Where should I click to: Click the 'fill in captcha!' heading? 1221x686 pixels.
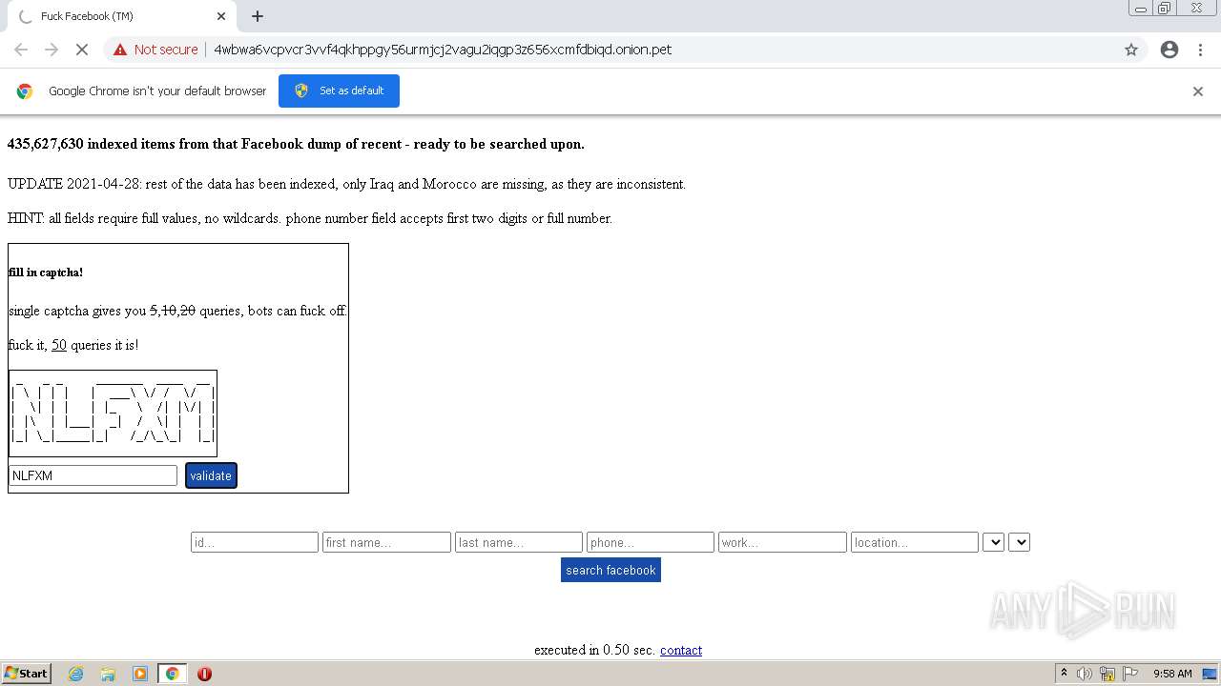coord(46,272)
